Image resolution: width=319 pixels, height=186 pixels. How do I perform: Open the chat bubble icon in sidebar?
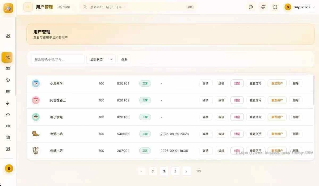[8, 115]
